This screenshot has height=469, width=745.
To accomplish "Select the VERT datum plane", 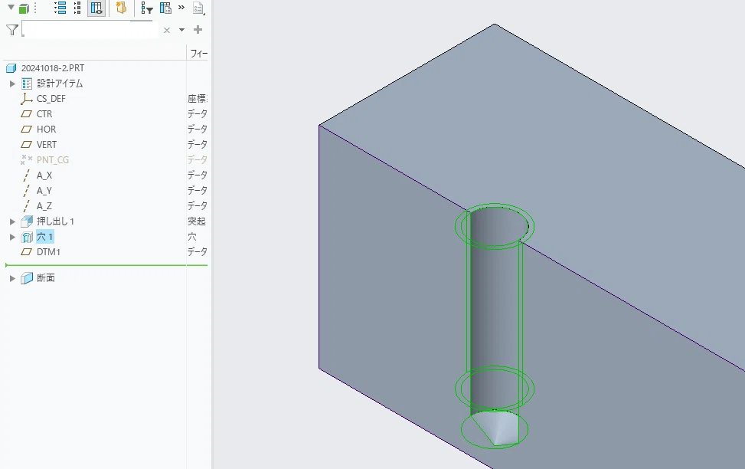I will tap(47, 145).
